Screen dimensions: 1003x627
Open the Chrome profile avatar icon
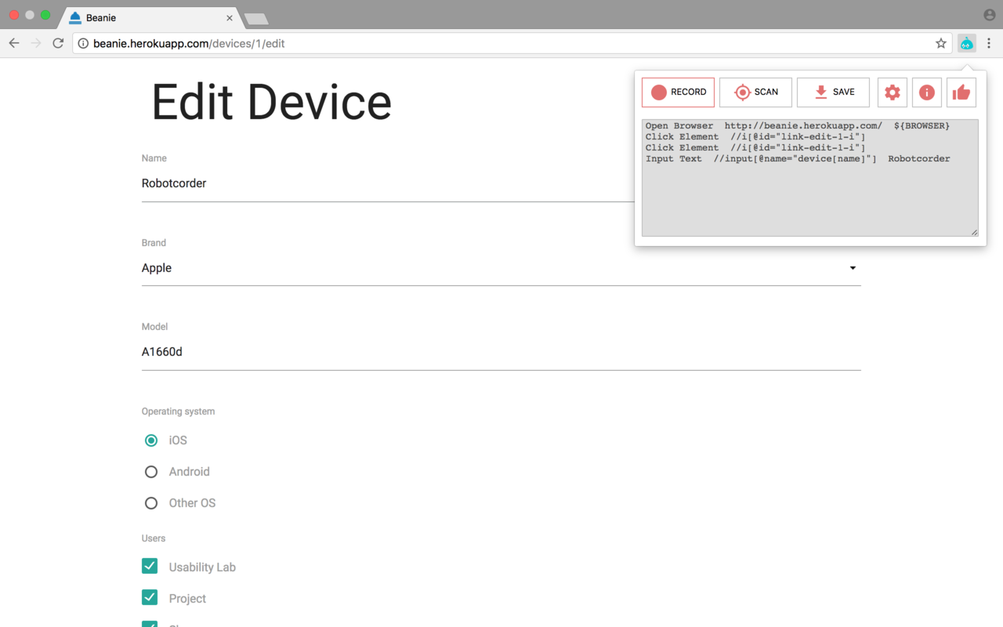990,15
